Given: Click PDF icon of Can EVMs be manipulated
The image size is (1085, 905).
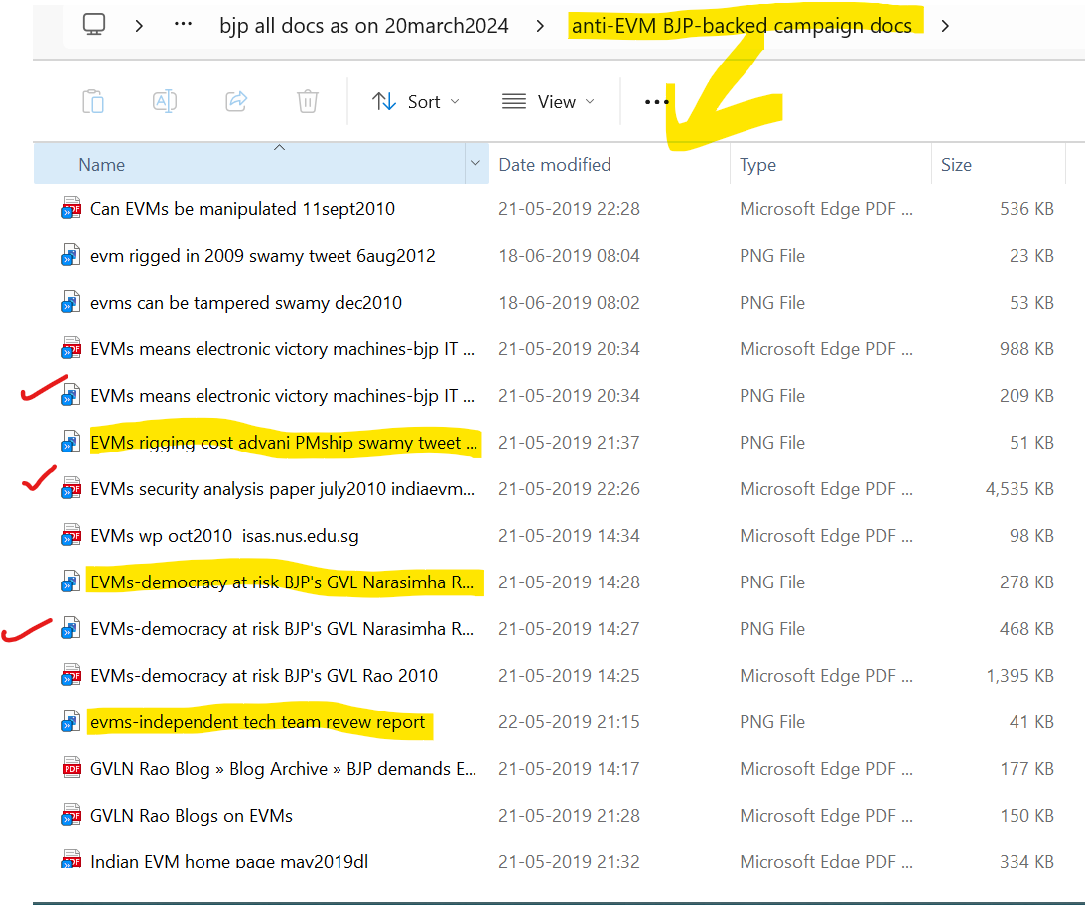Looking at the screenshot, I should pos(70,209).
